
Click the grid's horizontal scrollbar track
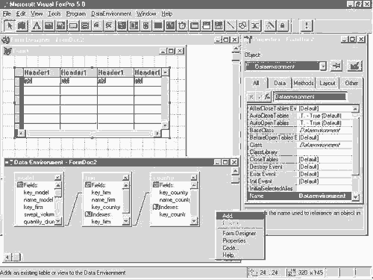click(x=90, y=134)
